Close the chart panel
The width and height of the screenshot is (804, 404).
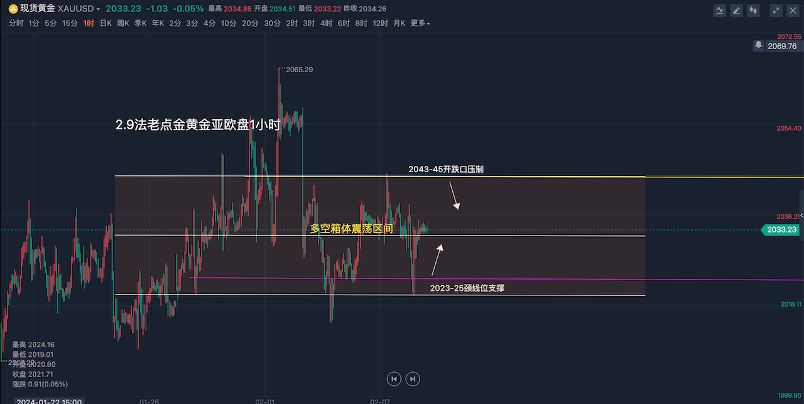coord(793,10)
